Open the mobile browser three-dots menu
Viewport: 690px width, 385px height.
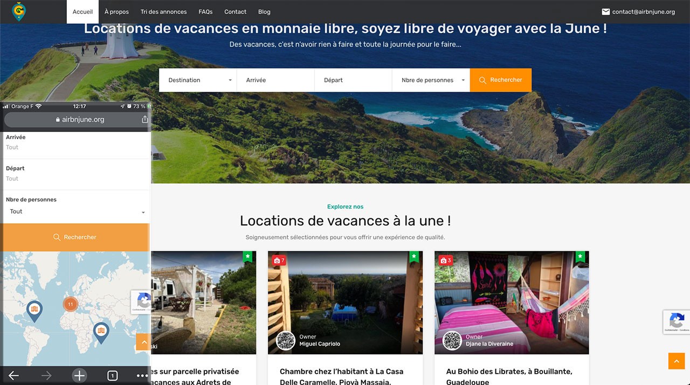click(x=142, y=376)
